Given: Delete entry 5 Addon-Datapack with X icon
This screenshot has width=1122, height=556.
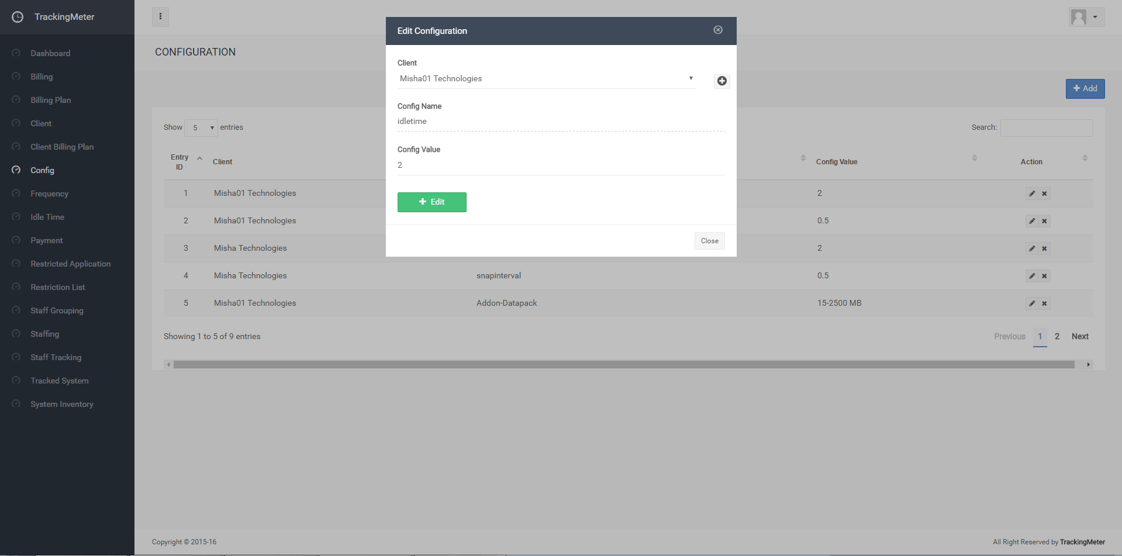Looking at the screenshot, I should 1044,303.
